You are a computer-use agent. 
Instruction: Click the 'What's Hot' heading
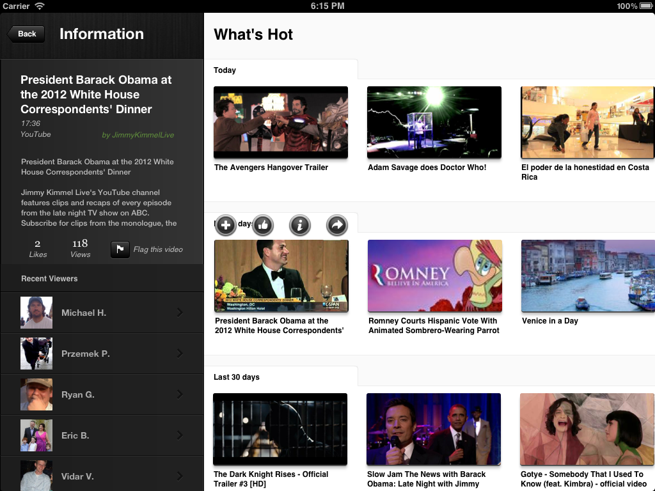253,35
